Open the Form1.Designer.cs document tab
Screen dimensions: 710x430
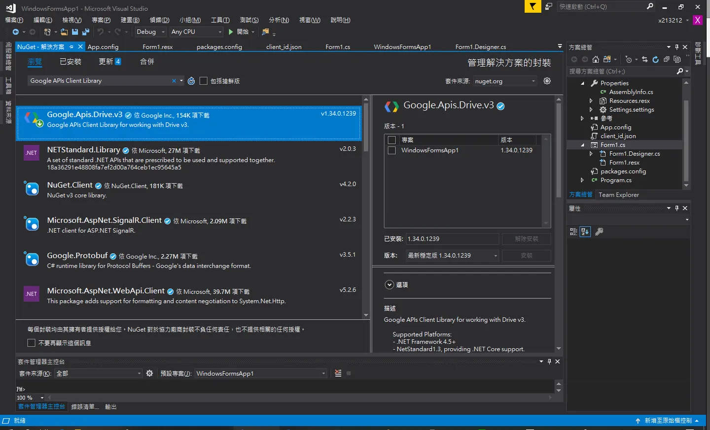(x=480, y=47)
